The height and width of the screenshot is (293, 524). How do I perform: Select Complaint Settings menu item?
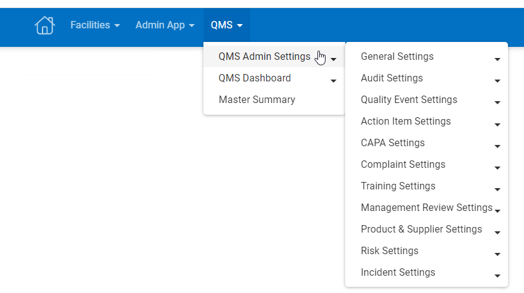click(x=403, y=165)
